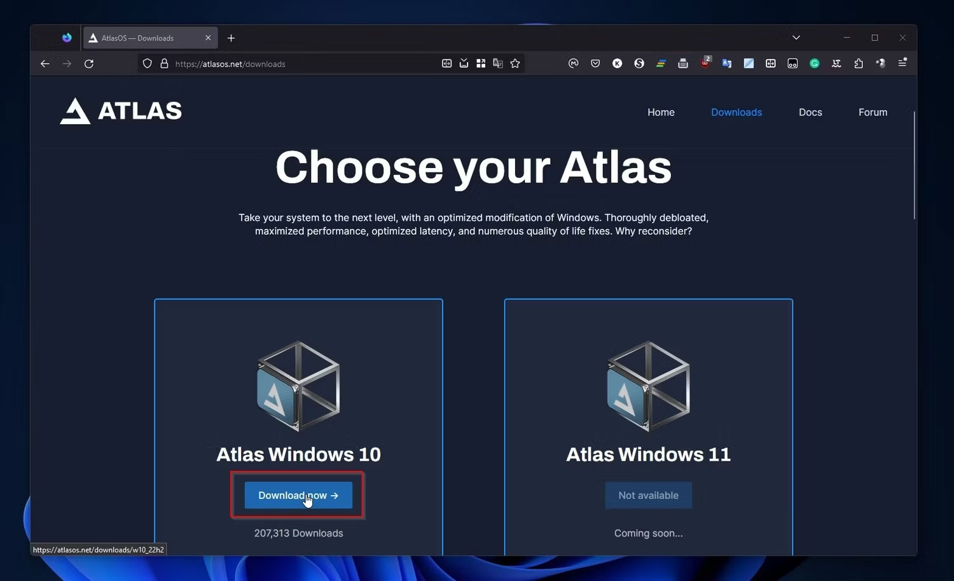Click the Pocket save icon in toolbar

click(595, 64)
